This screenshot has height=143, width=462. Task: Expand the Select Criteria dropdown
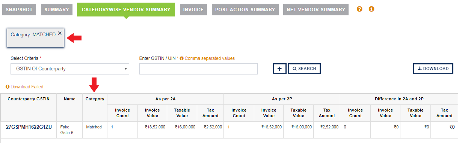[x=70, y=69]
